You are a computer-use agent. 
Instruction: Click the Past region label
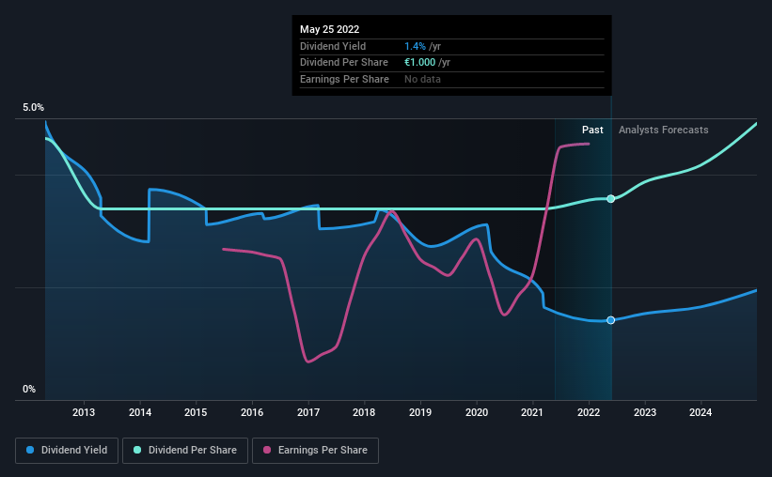tap(592, 130)
